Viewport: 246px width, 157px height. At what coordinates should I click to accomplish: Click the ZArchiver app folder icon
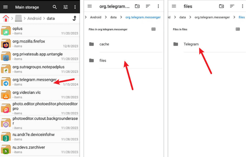(x=6, y=149)
